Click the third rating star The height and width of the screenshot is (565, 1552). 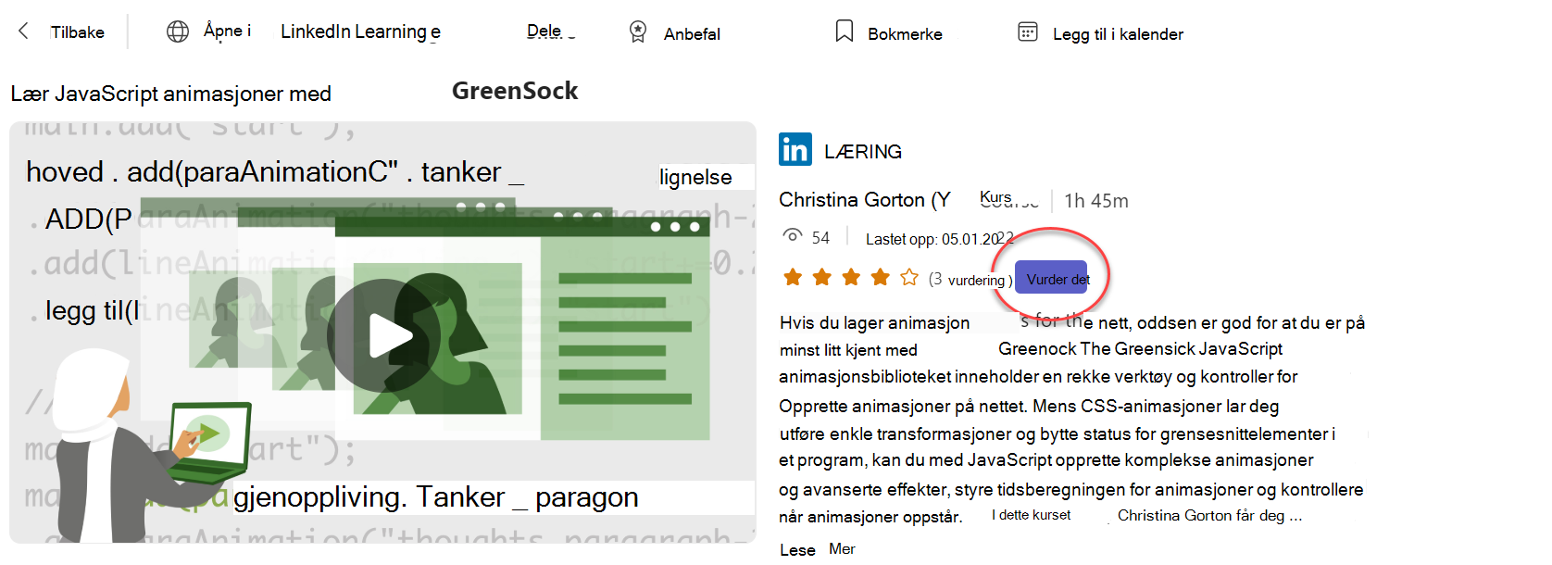[x=851, y=277]
